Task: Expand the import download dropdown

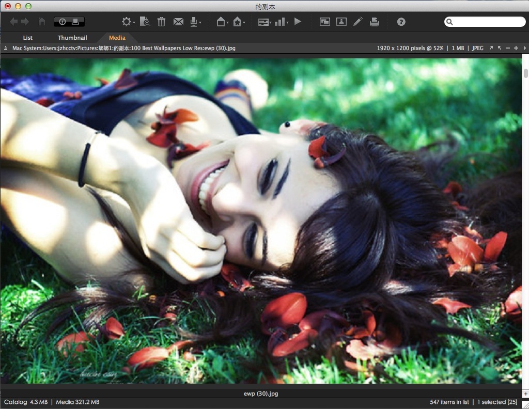Action: tap(196, 22)
